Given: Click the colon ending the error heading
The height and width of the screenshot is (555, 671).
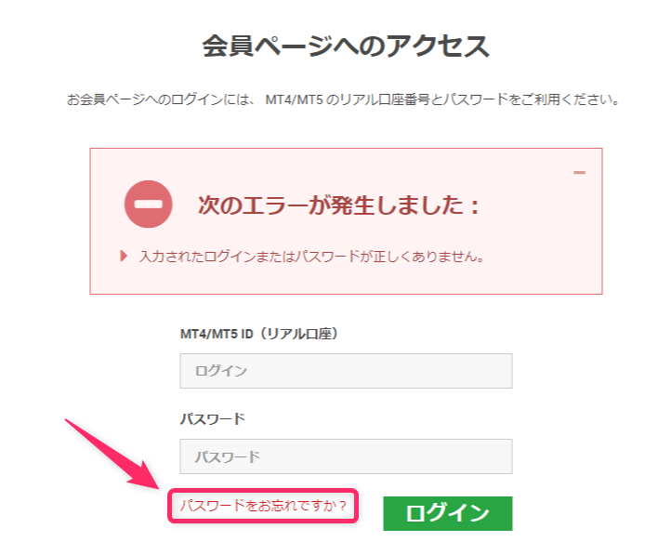Looking at the screenshot, I should (474, 206).
